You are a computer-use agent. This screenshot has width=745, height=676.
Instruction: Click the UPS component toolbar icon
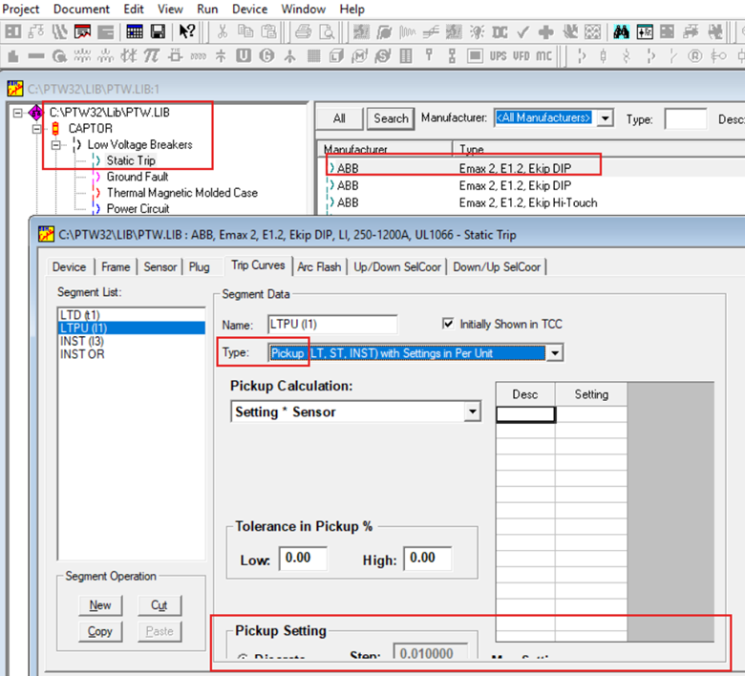coord(498,56)
